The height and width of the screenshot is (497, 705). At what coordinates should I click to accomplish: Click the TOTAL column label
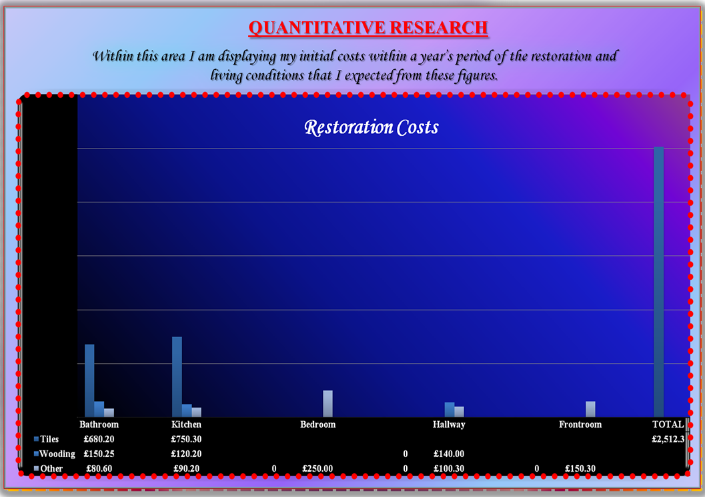click(668, 424)
